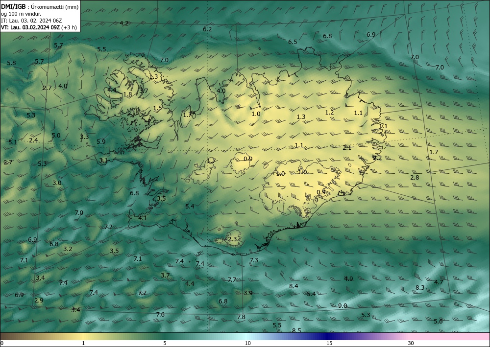Screen dimensions: 490x347
Task: Click the color scale tick label 30
Action: [x=411, y=343]
